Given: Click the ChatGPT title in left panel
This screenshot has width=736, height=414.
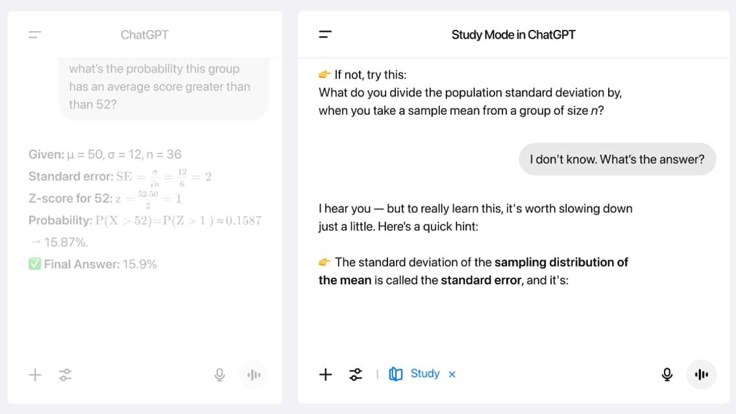Looking at the screenshot, I should (145, 35).
